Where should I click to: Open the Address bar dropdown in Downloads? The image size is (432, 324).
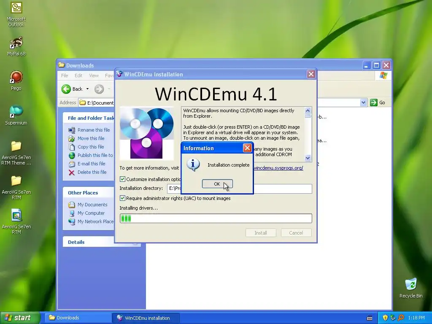tap(363, 103)
